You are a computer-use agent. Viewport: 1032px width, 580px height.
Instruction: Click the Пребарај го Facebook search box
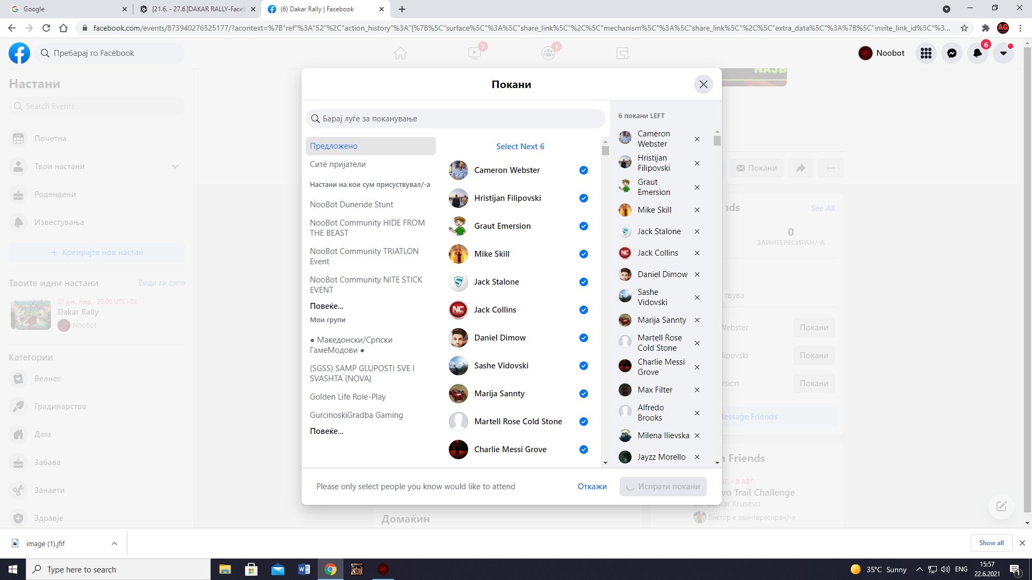click(x=110, y=53)
